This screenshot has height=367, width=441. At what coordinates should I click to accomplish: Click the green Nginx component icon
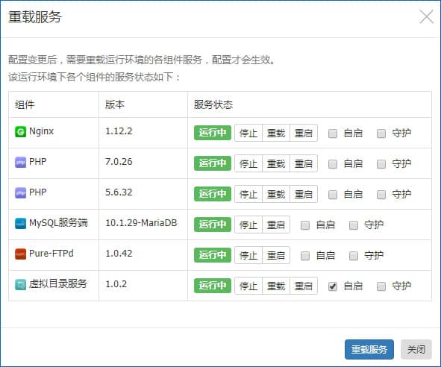20,131
